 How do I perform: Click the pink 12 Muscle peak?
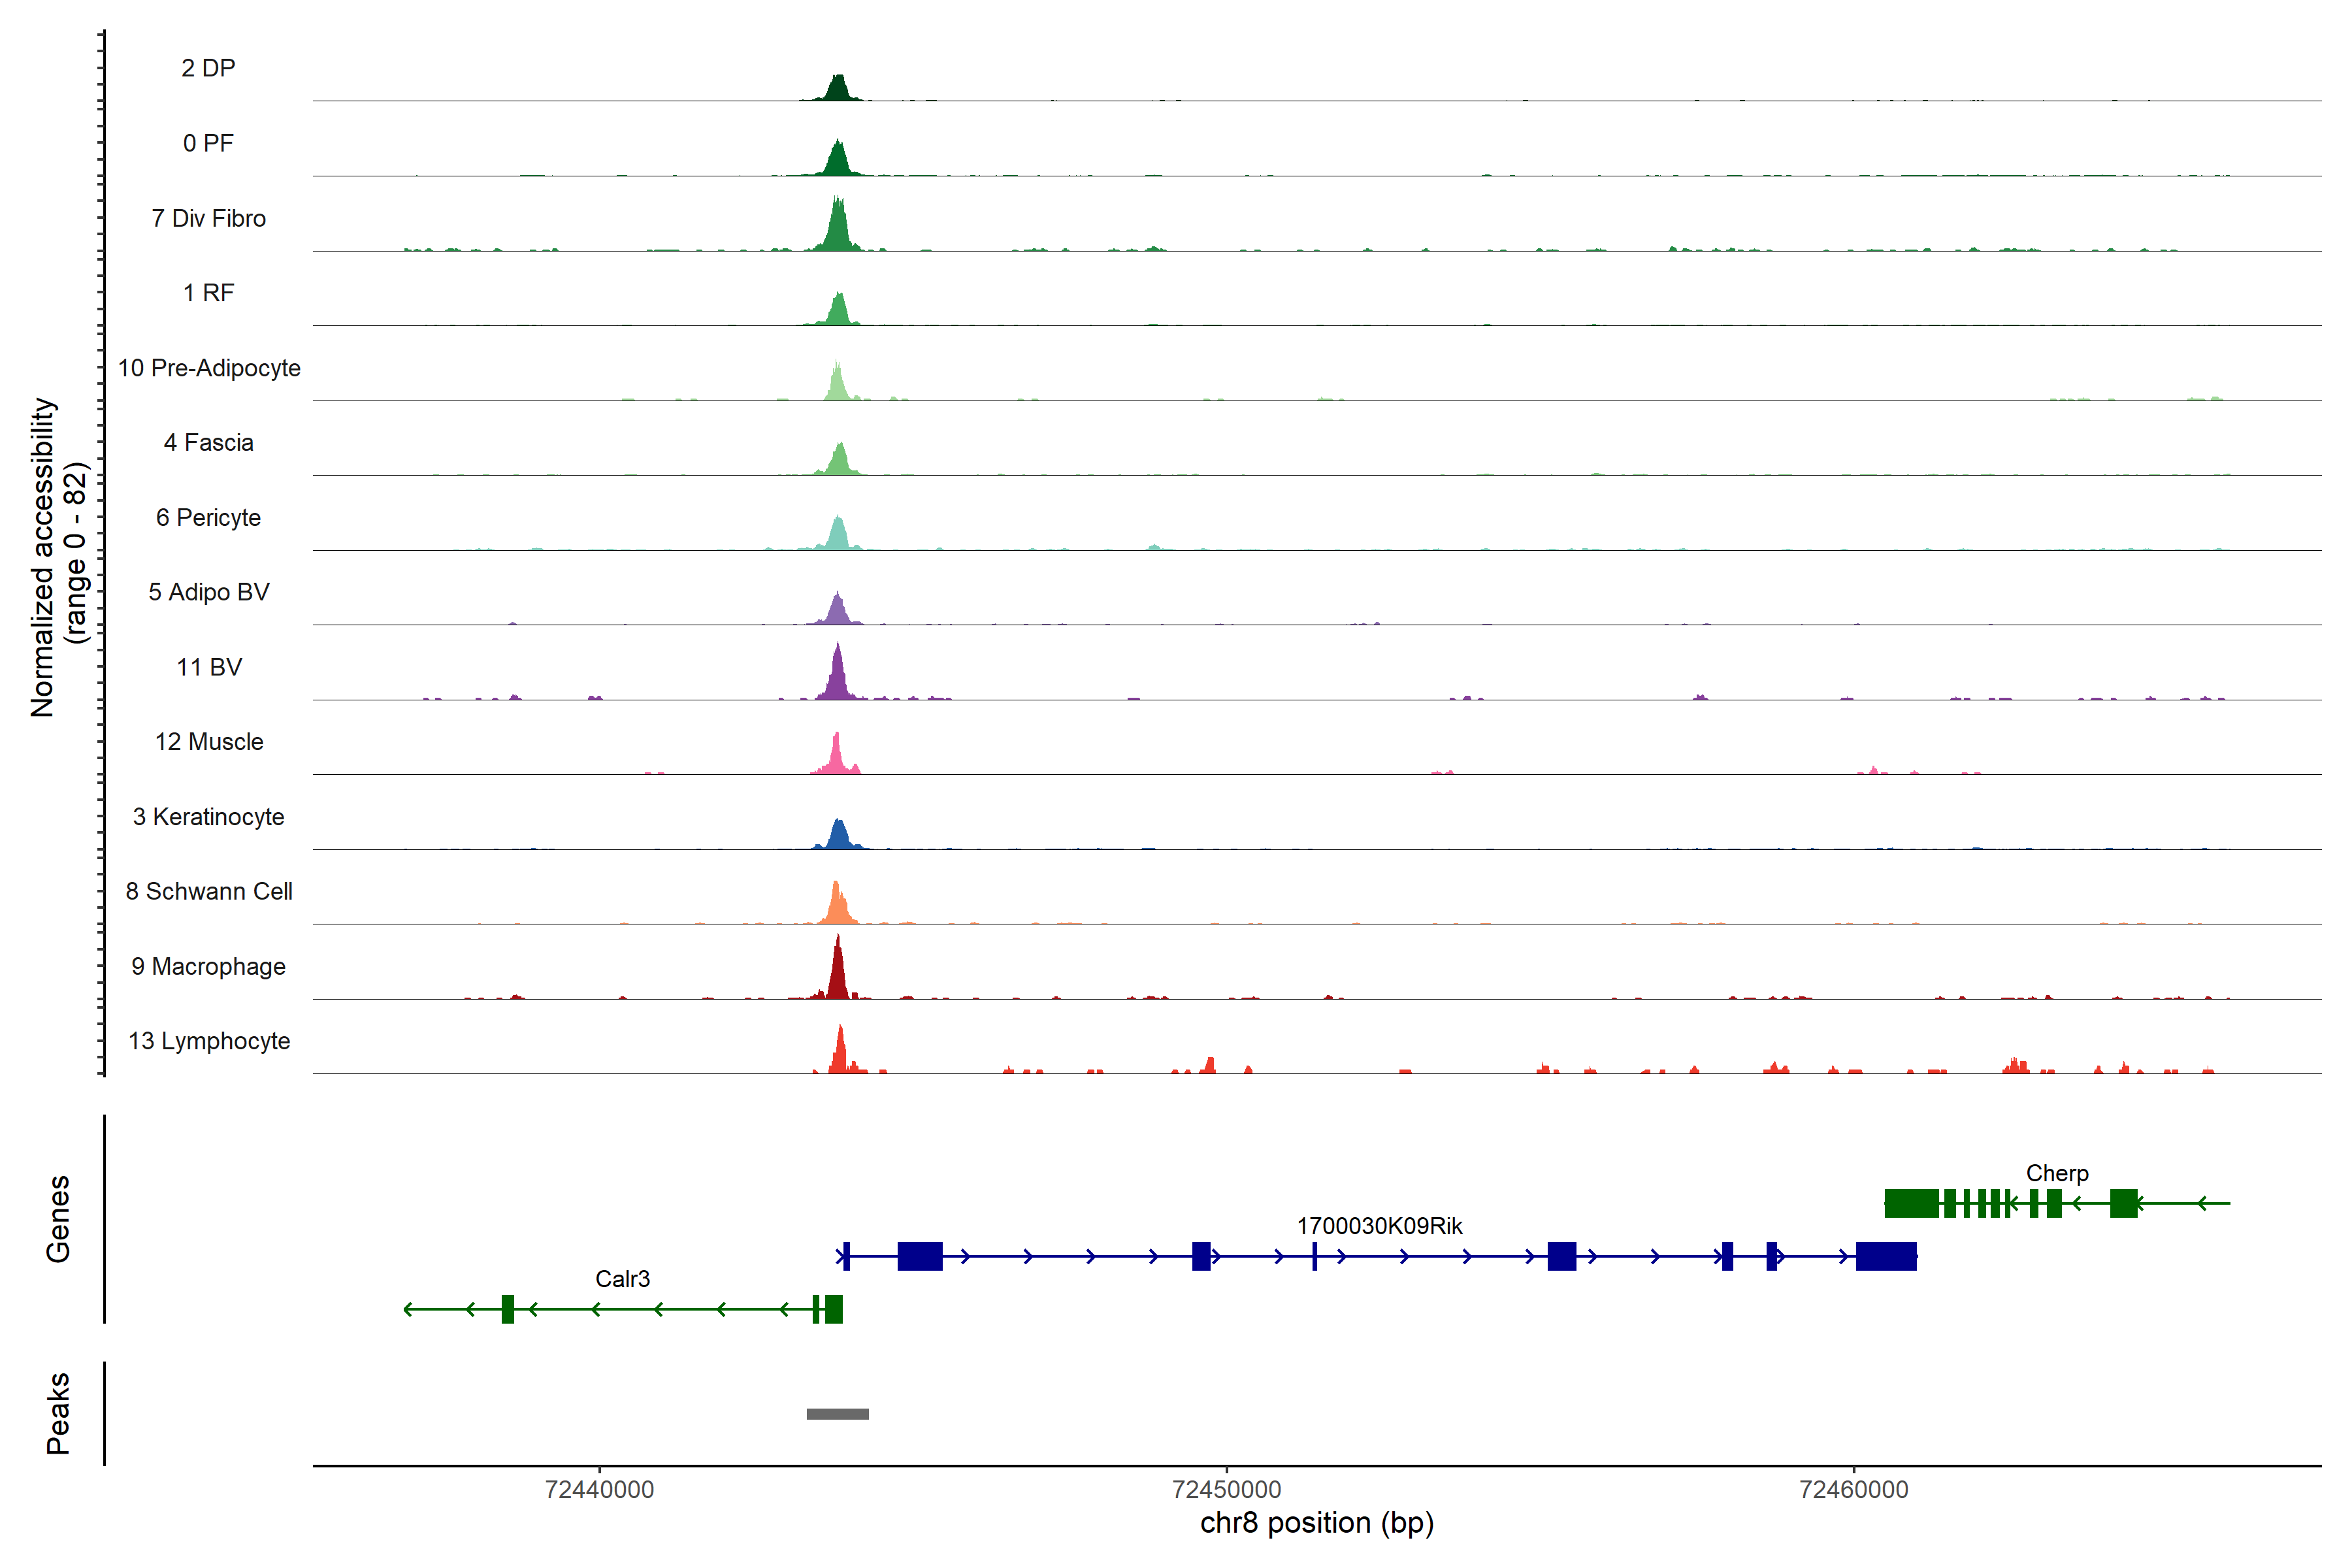pos(836,759)
